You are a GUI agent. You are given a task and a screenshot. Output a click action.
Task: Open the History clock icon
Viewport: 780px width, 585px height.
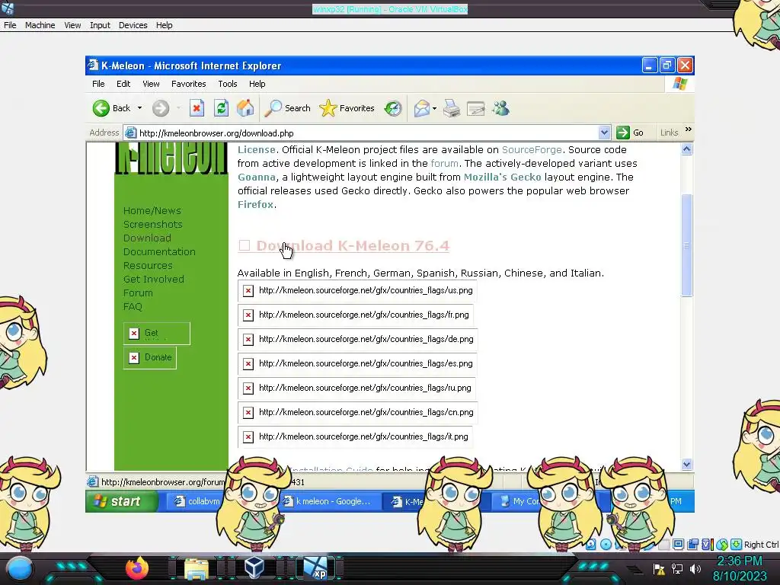click(393, 108)
